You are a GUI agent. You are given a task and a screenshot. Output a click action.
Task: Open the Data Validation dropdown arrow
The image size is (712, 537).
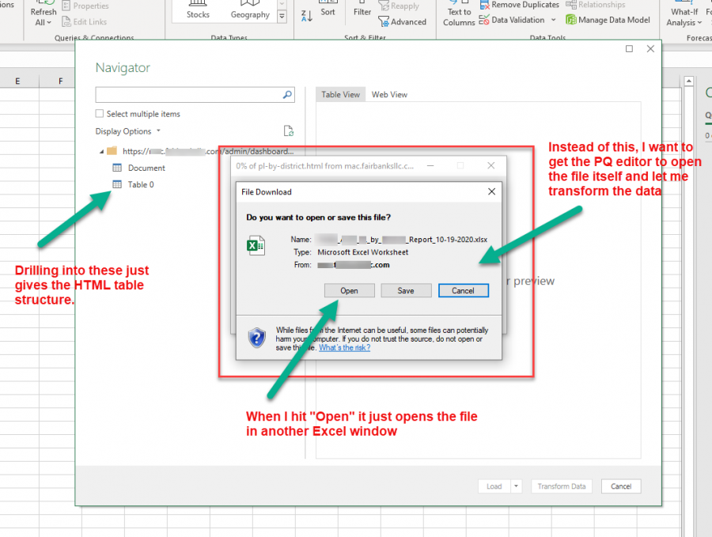[x=553, y=20]
